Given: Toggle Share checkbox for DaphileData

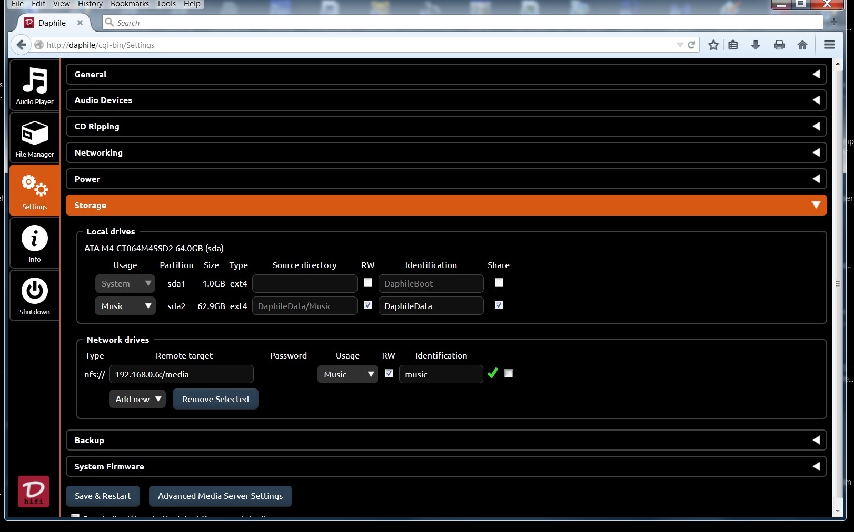Looking at the screenshot, I should pos(499,305).
